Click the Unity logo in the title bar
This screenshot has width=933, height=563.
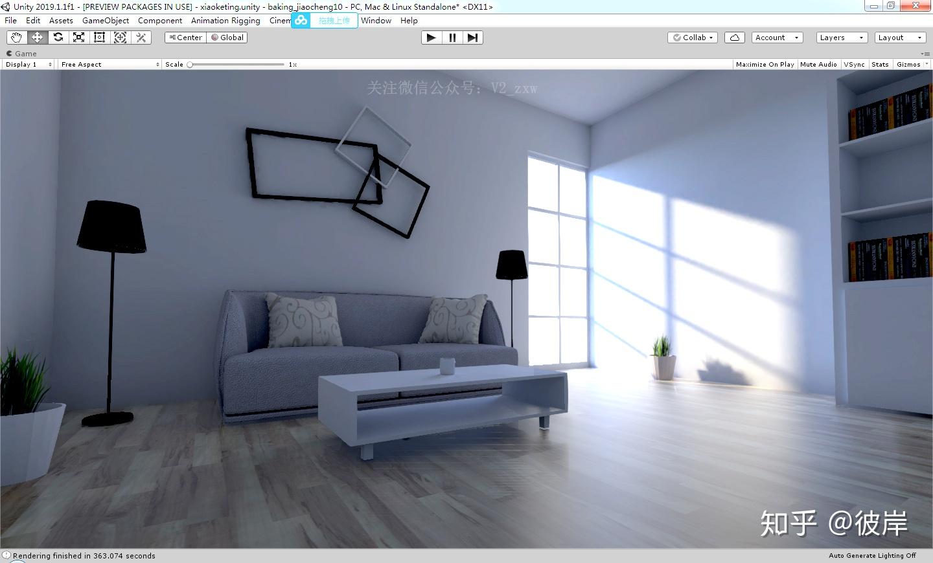(x=5, y=6)
